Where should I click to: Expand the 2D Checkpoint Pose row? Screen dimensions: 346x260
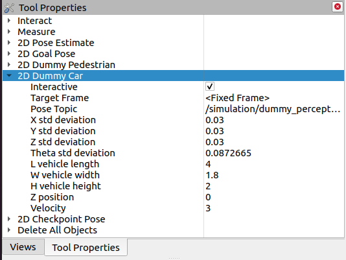pyautogui.click(x=9, y=219)
